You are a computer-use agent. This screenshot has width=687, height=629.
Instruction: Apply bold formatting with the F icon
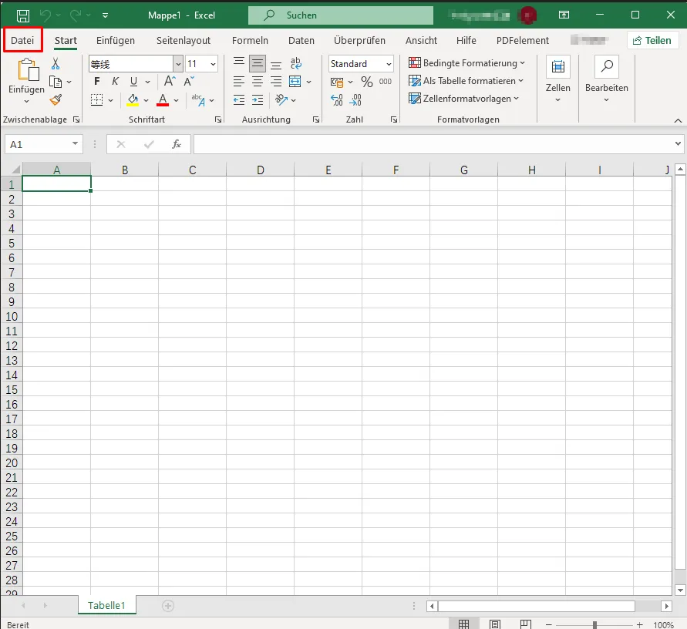click(96, 81)
